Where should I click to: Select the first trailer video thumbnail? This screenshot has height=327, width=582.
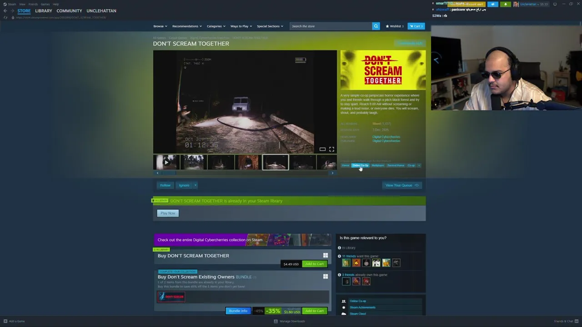(x=166, y=162)
